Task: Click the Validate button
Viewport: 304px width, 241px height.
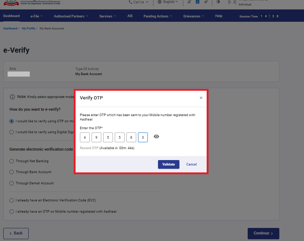Action: coord(169,164)
